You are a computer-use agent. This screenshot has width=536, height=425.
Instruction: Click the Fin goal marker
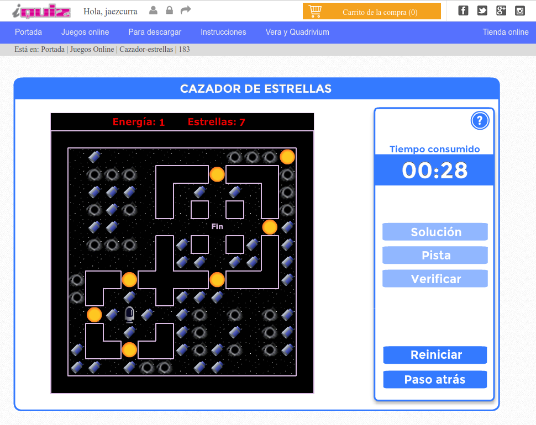coord(217,226)
